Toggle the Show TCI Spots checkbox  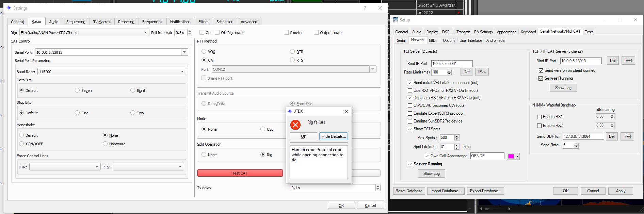410,129
